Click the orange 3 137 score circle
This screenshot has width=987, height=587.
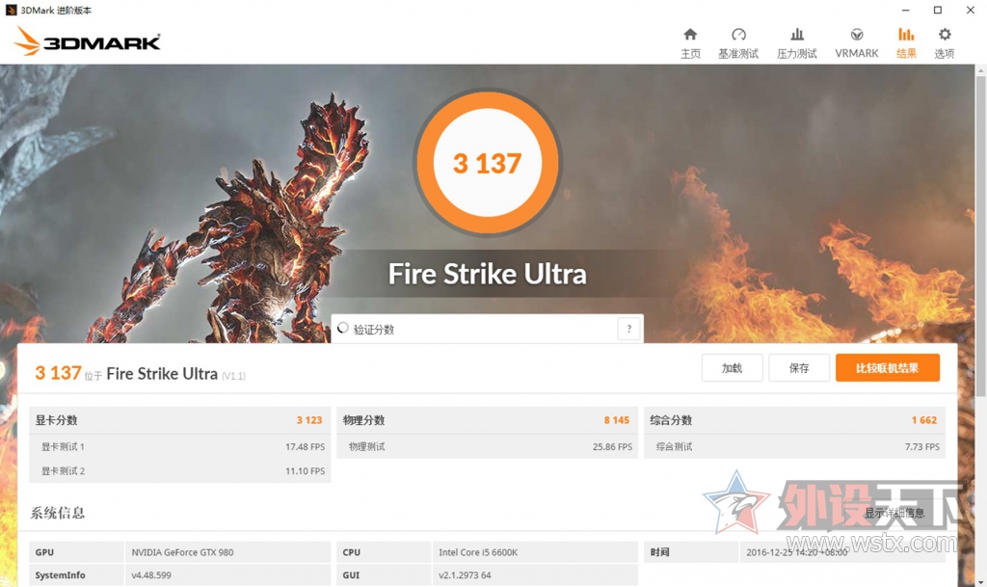487,163
